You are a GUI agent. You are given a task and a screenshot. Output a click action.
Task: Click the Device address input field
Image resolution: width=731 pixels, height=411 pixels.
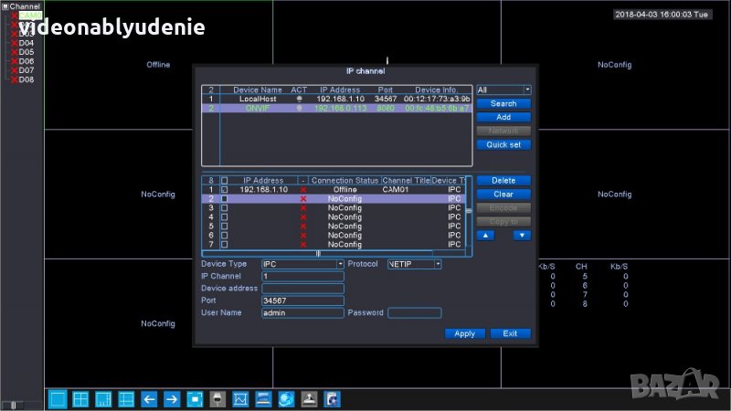(x=302, y=288)
